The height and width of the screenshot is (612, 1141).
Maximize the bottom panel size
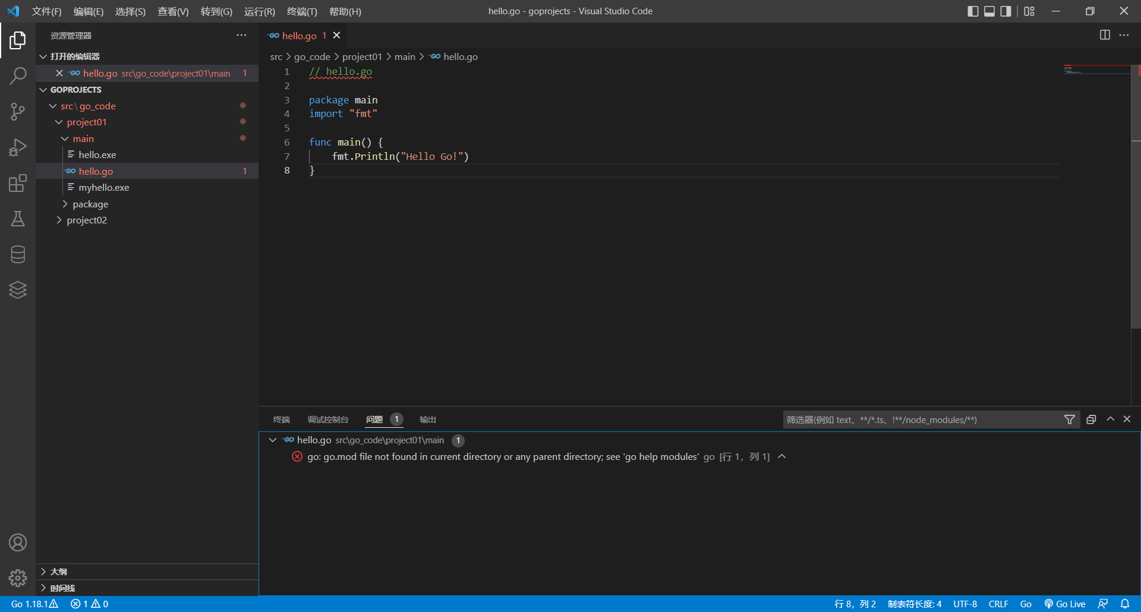tap(1110, 419)
